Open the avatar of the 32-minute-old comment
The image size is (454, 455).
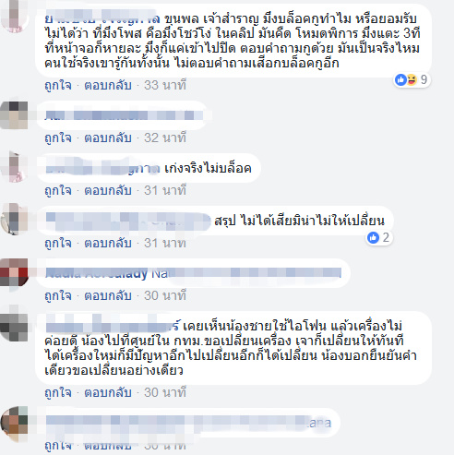(14, 114)
